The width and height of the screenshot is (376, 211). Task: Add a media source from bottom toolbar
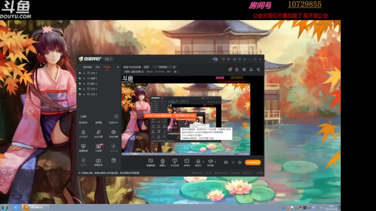(x=187, y=162)
